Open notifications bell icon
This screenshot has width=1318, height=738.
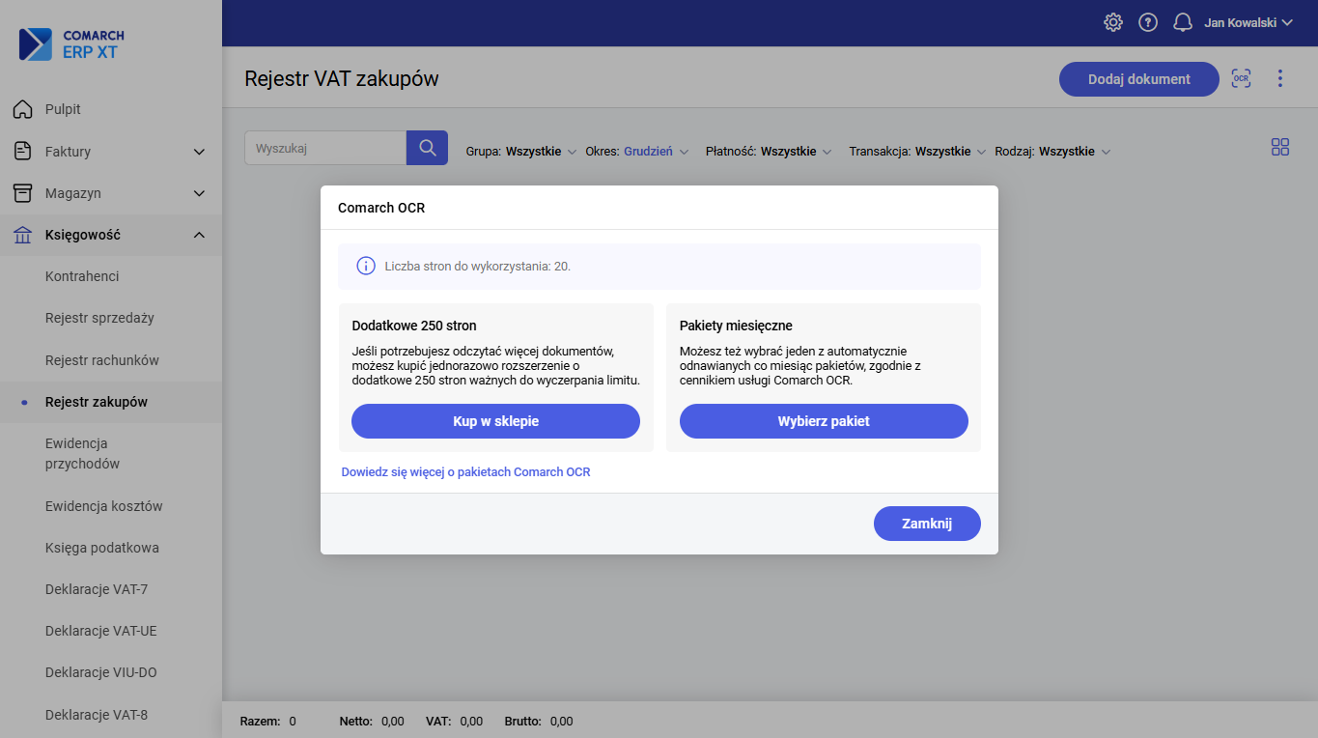pyautogui.click(x=1183, y=22)
